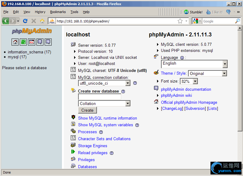Go forward with Firefox forward arrow
243x176 pixels.
[12, 21]
